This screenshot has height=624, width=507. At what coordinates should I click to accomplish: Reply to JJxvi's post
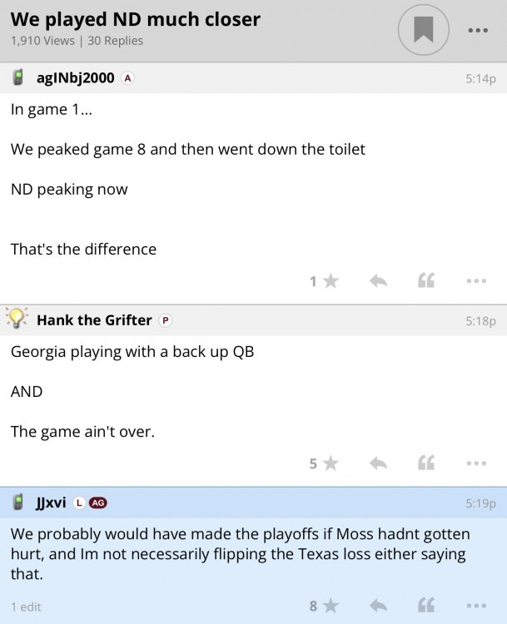coord(379,606)
